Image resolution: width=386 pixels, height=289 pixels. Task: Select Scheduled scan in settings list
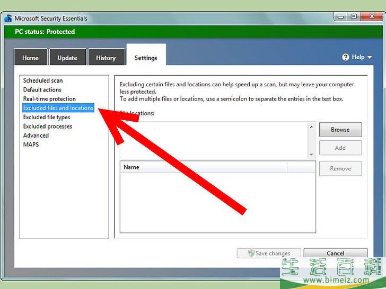[43, 80]
